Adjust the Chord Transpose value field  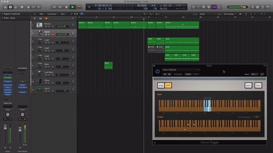tap(256, 117)
